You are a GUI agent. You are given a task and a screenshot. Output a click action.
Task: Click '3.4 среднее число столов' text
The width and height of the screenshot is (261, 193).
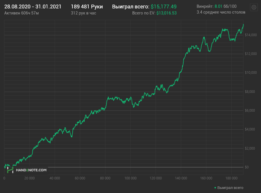[x=221, y=12]
